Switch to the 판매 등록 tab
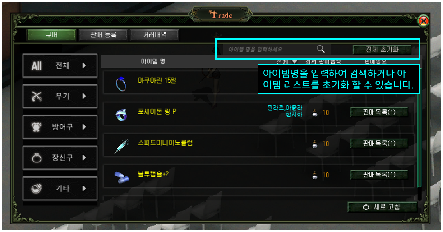443x232 pixels. pyautogui.click(x=103, y=35)
